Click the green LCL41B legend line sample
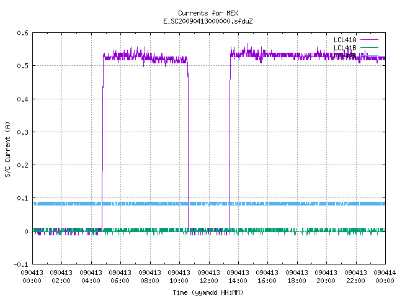 click(369, 47)
